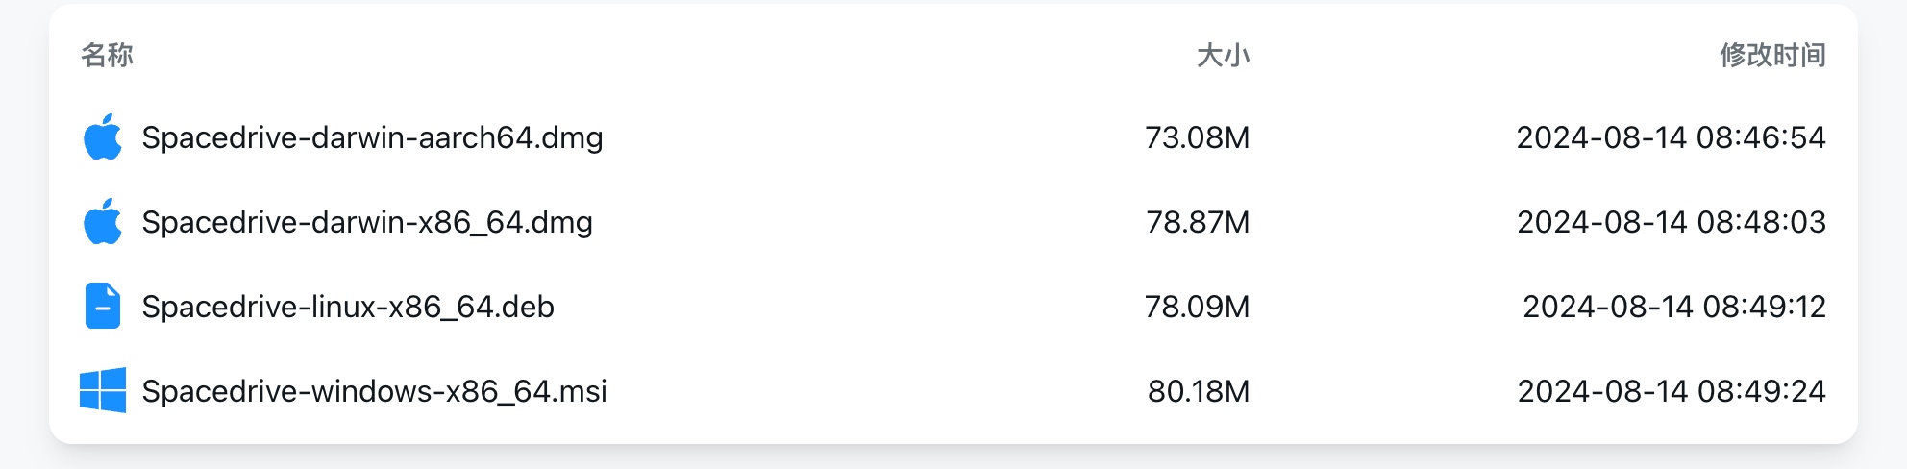Screen dimensions: 1907x469
Task: Sort by the 大小 column header
Action: [1223, 55]
